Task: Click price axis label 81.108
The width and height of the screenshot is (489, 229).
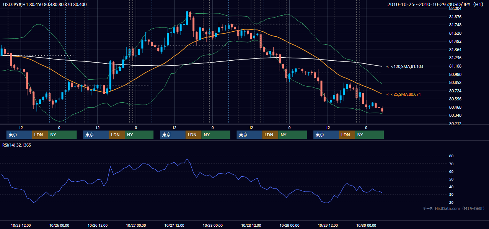Action: click(x=455, y=66)
